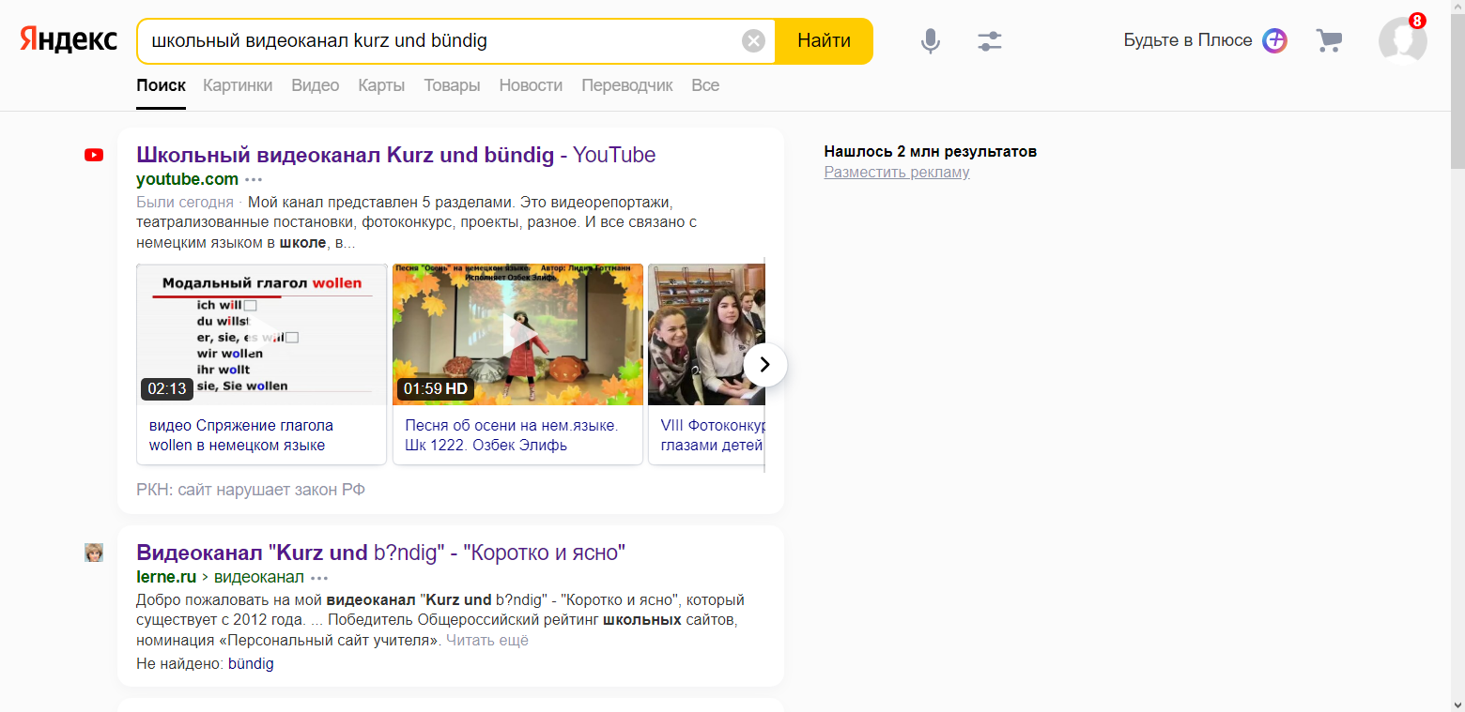This screenshot has width=1465, height=712.
Task: Click 'Нашлось 2 млн результатов' text
Action: pos(931,152)
